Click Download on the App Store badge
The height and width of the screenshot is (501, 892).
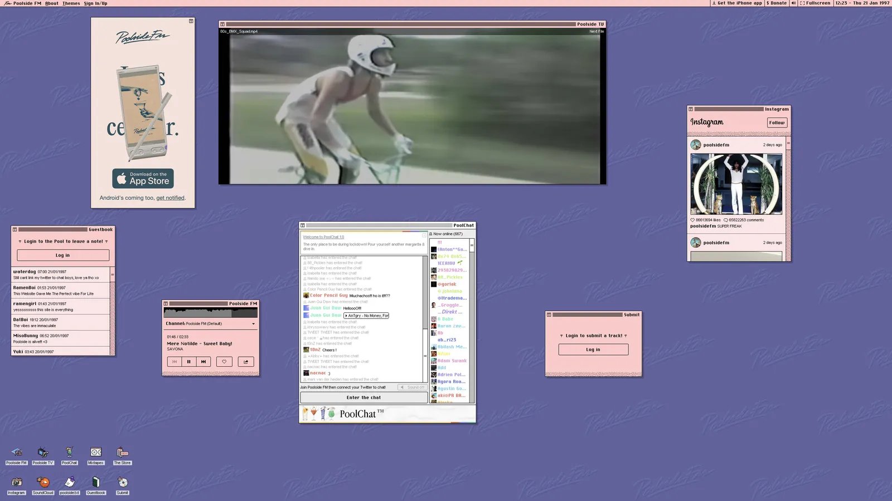click(x=143, y=178)
